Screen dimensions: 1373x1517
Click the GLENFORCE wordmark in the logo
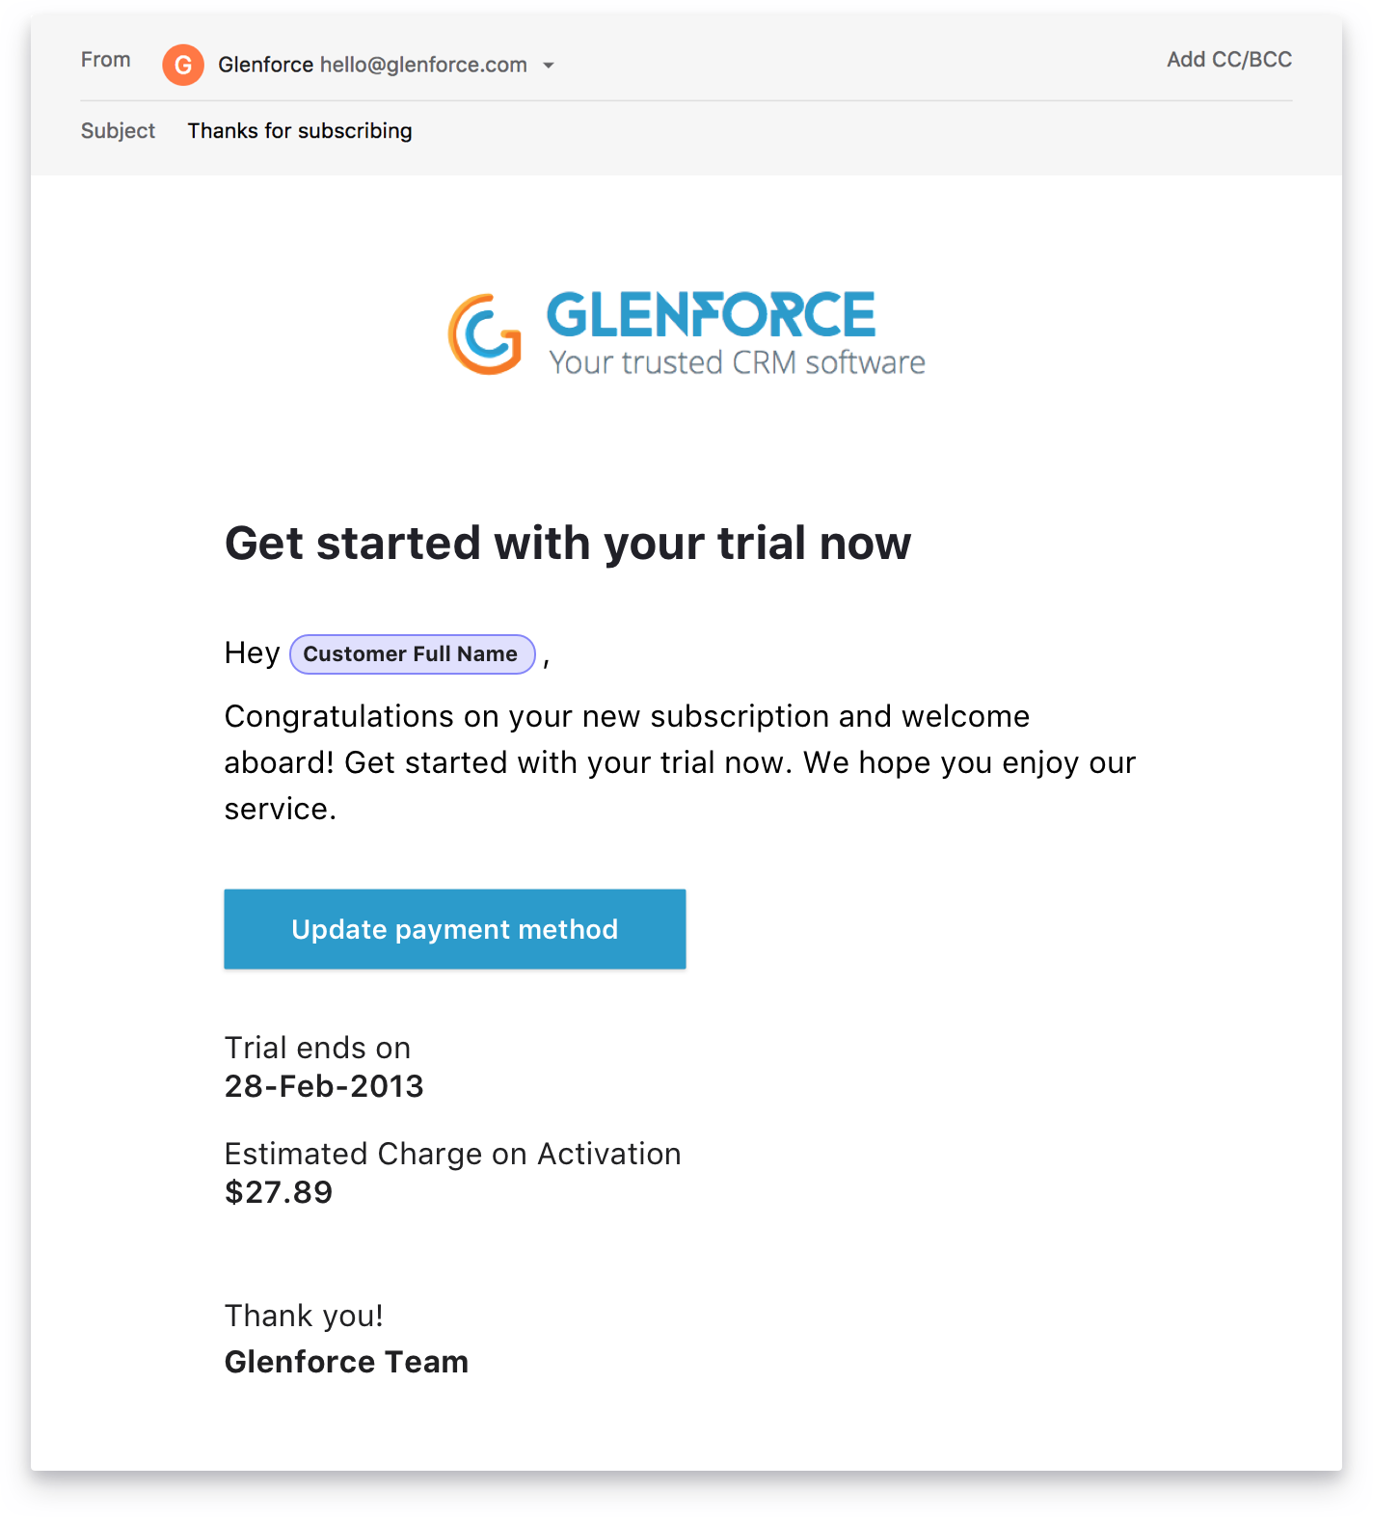[x=711, y=315]
